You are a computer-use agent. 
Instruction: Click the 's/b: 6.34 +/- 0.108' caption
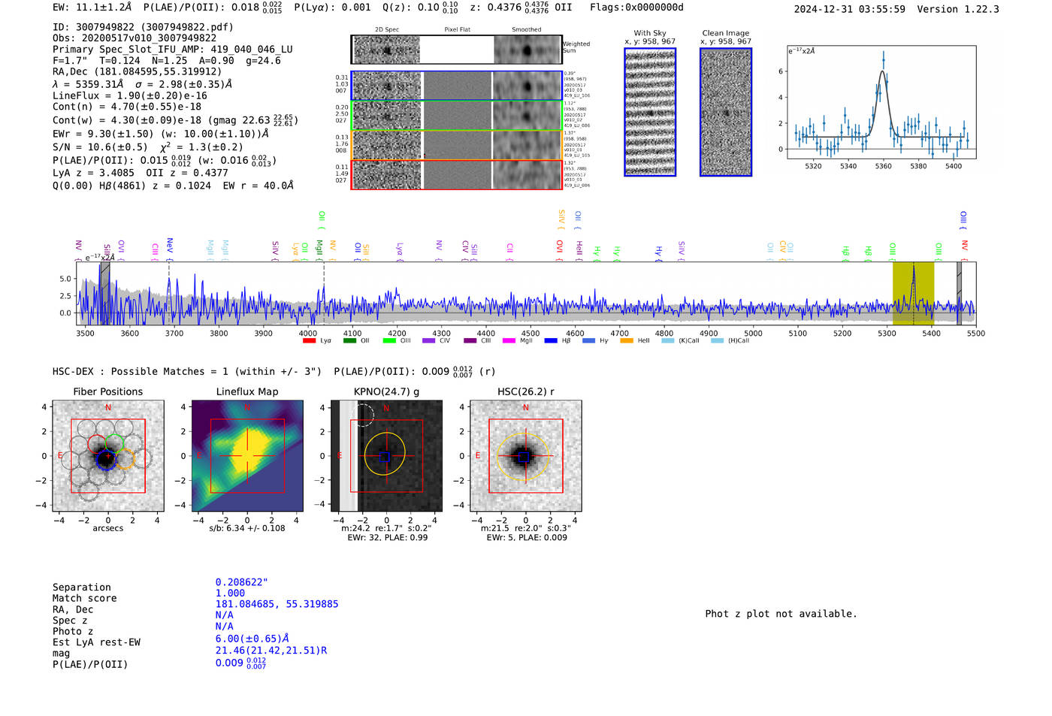coord(247,528)
